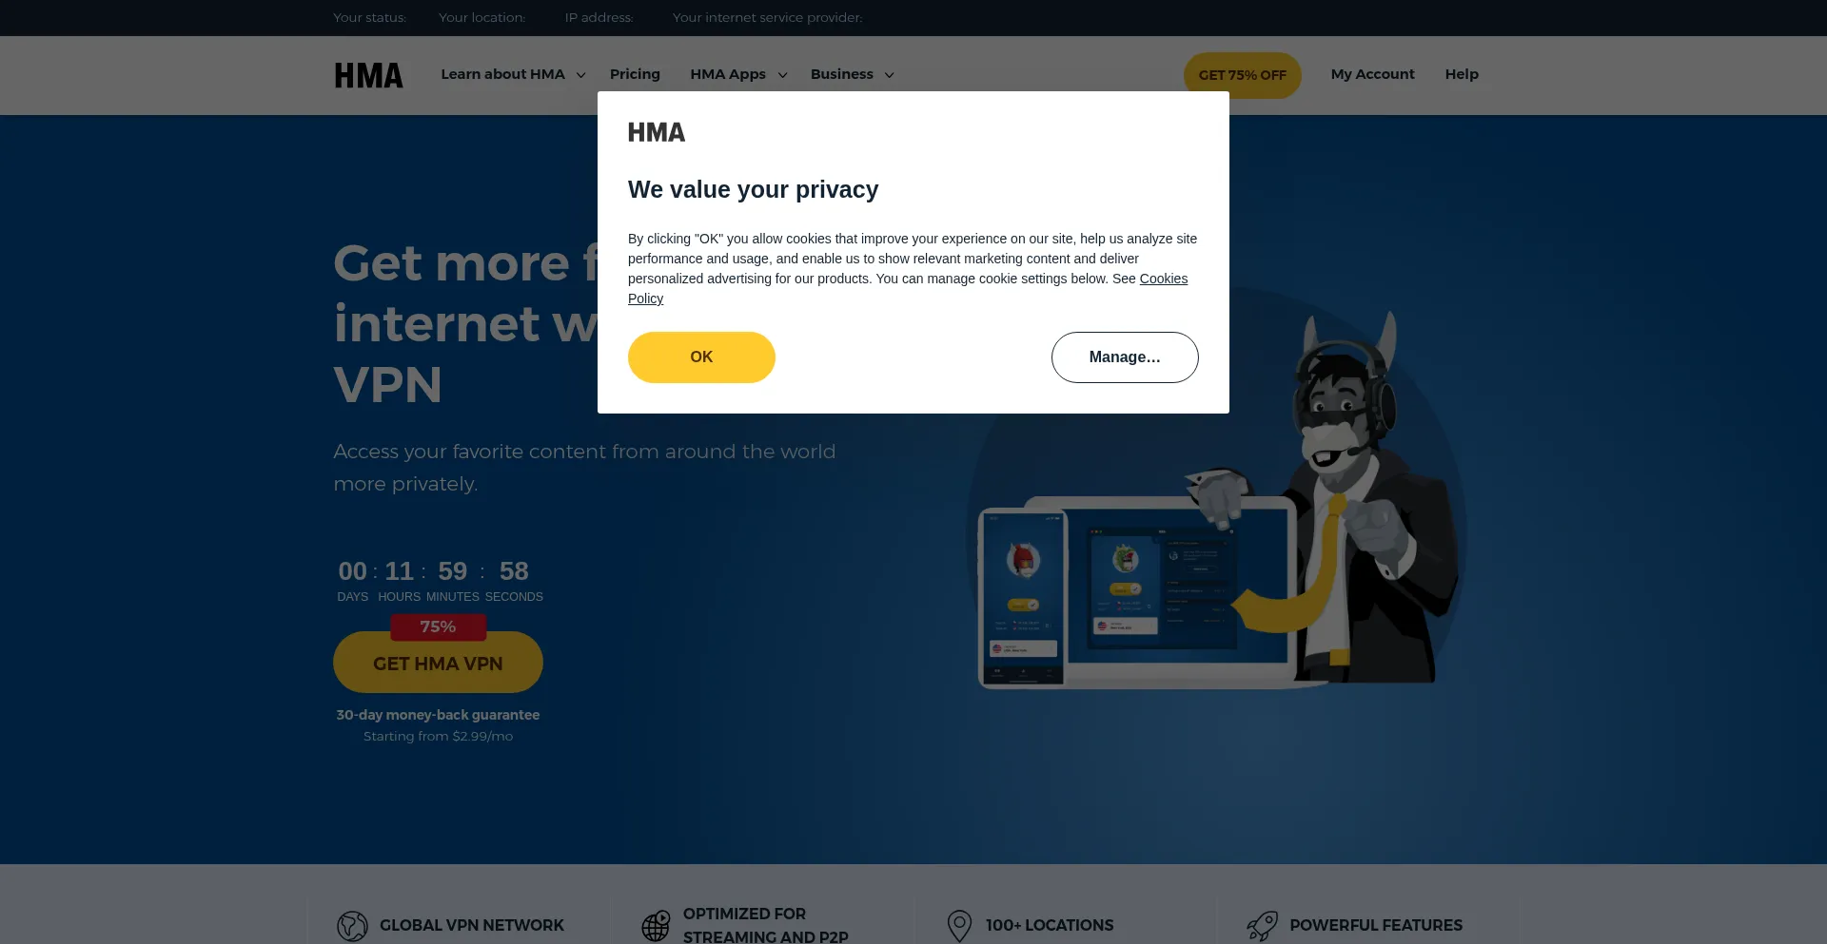Open the Business dropdown chevron
This screenshot has width=1827, height=944.
tap(889, 75)
